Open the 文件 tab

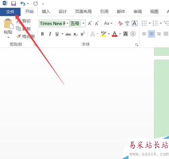[10, 12]
